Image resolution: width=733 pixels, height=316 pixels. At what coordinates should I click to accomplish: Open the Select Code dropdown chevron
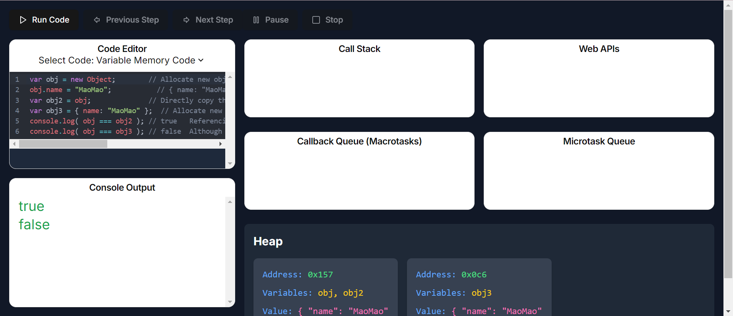201,60
